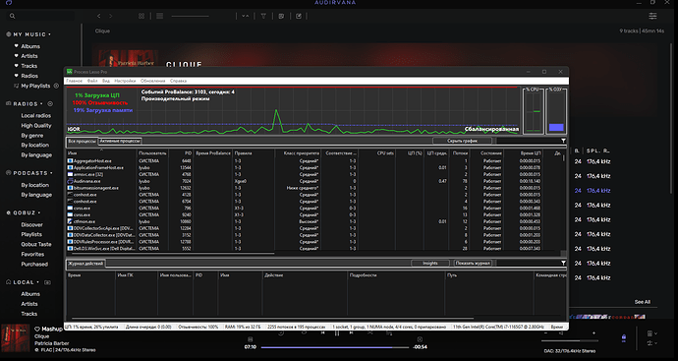Go forward with Audirvana's right arrow
Image resolution: width=678 pixels, height=361 pixels.
click(111, 16)
